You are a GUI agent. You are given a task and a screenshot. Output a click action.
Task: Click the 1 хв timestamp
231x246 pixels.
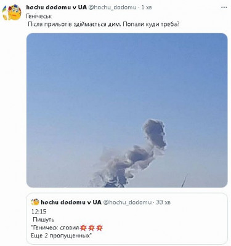[147, 7]
